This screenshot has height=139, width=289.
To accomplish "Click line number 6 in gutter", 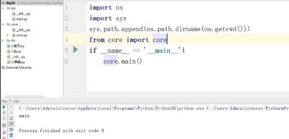I will (66, 61).
